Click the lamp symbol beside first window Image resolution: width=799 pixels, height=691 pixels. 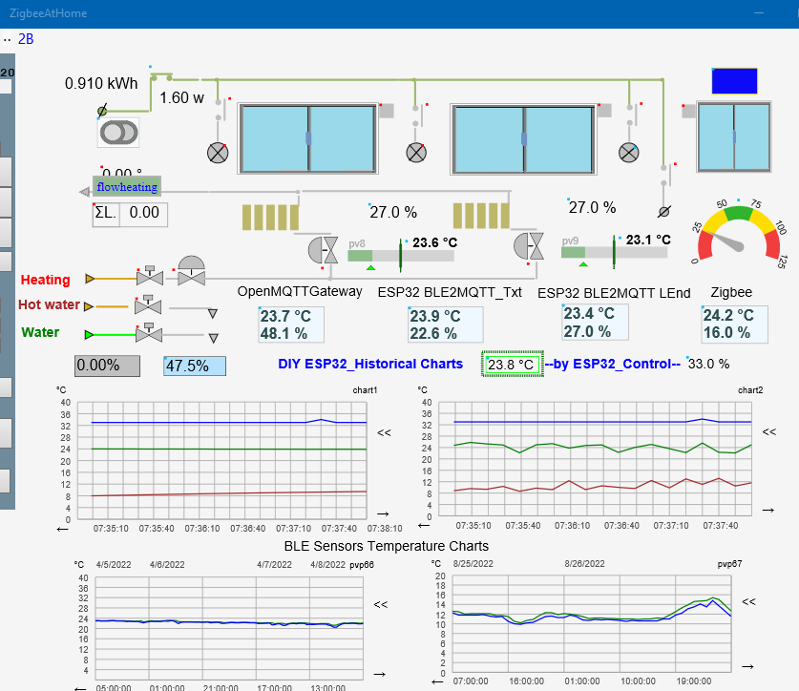point(218,153)
